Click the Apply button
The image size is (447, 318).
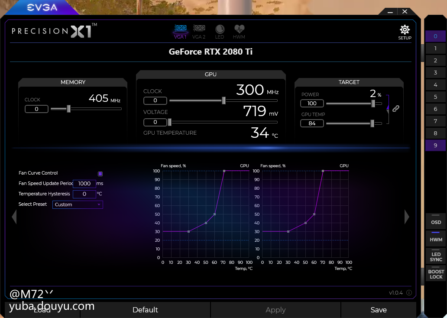275,310
